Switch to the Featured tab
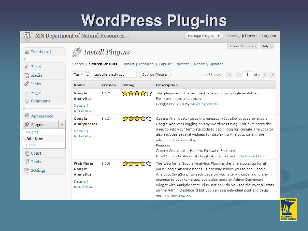Viewport: 308px width, 231px height. tap(146, 64)
